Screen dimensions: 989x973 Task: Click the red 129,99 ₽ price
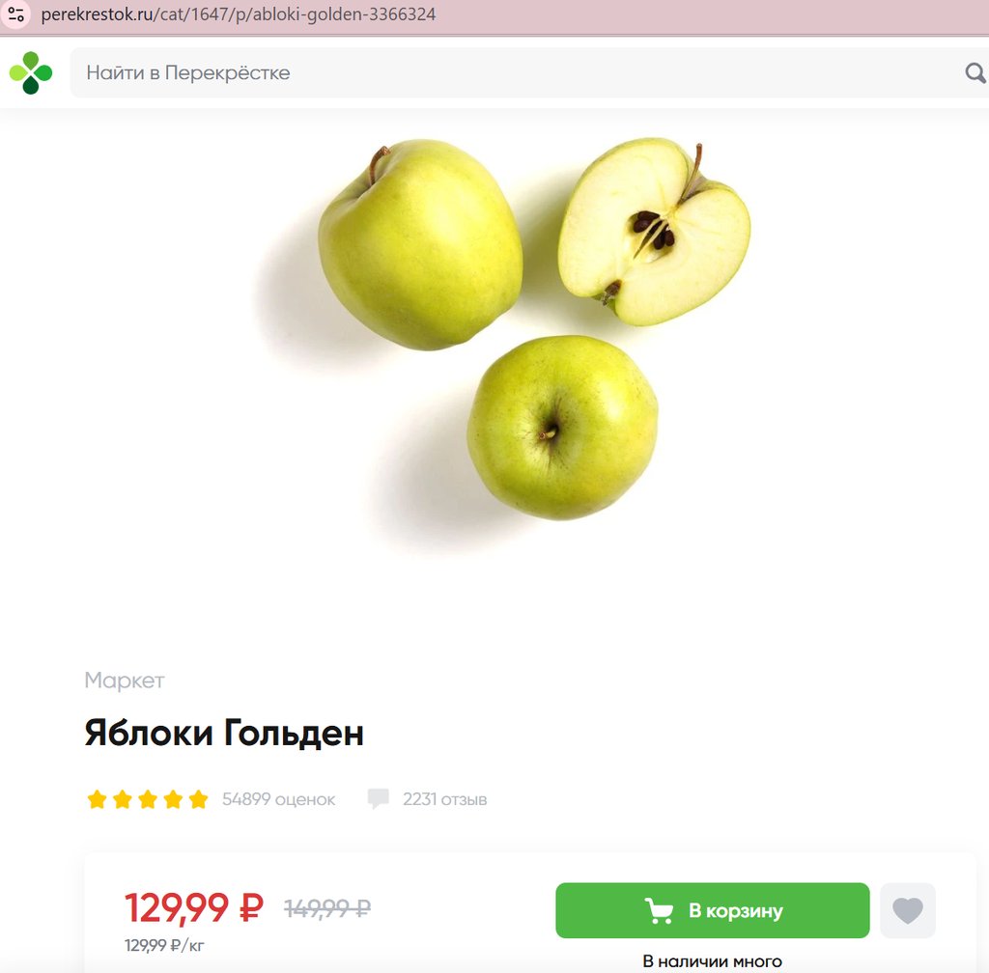tap(193, 908)
